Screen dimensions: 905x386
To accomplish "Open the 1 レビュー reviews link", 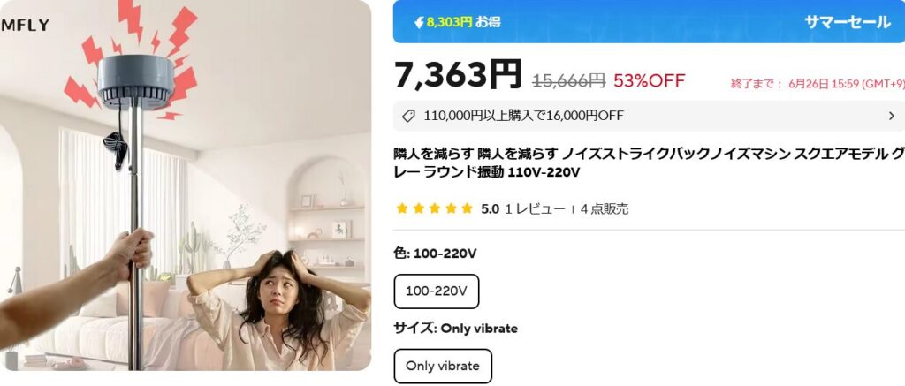I will 535,208.
